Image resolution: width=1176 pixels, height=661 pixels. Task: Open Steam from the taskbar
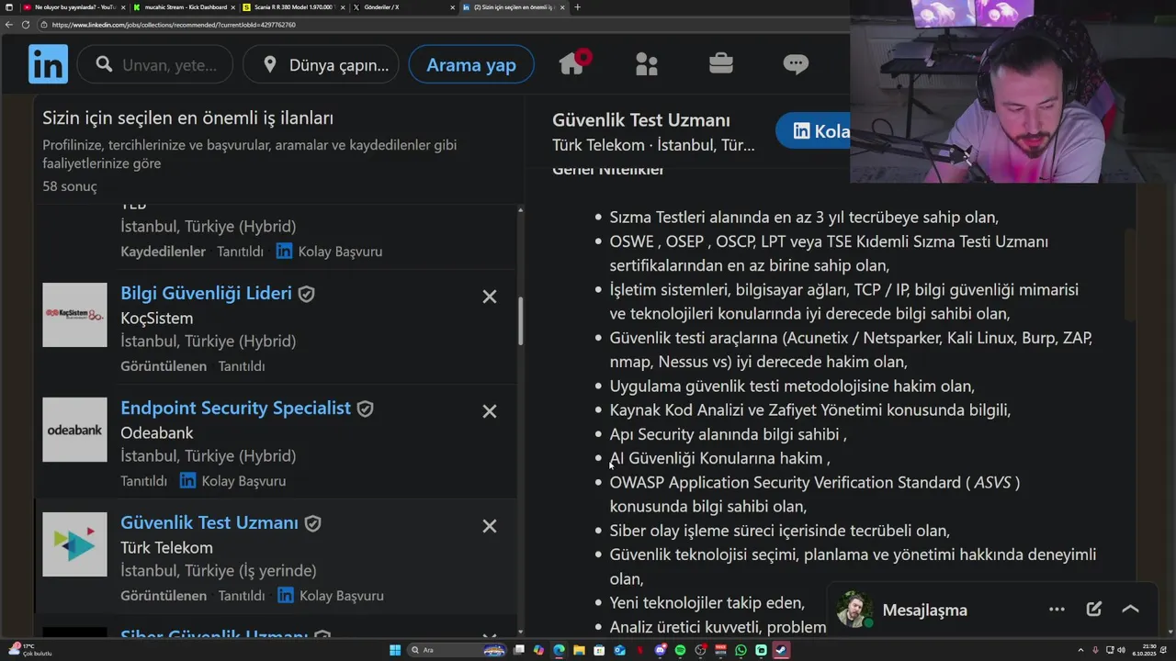pyautogui.click(x=781, y=650)
